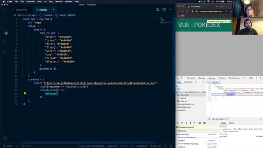Bookmark page with star icon
Viewport: 263px width, 148px height.
[x=231, y=12]
